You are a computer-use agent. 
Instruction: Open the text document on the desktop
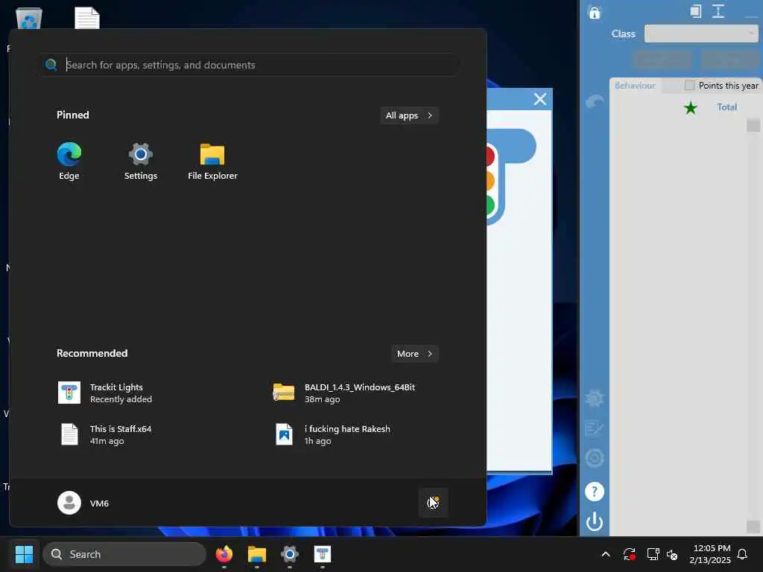(87, 18)
